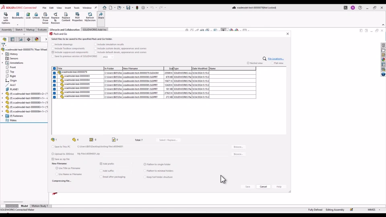Click the Options gear icon
Image resolution: width=386 pixels, height=217 pixels.
[x=143, y=8]
